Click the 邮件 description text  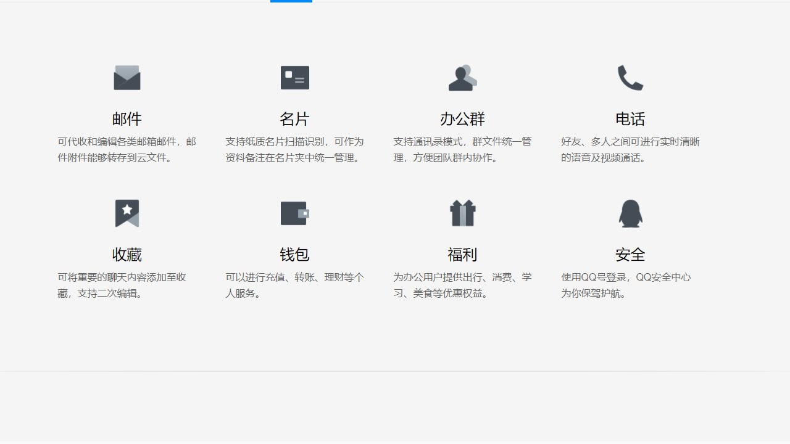coord(127,149)
